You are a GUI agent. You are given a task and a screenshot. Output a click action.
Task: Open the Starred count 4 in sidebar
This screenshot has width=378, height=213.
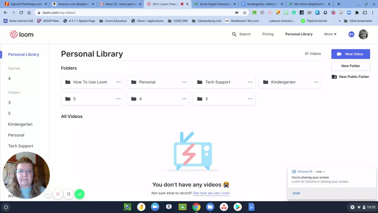[9, 78]
